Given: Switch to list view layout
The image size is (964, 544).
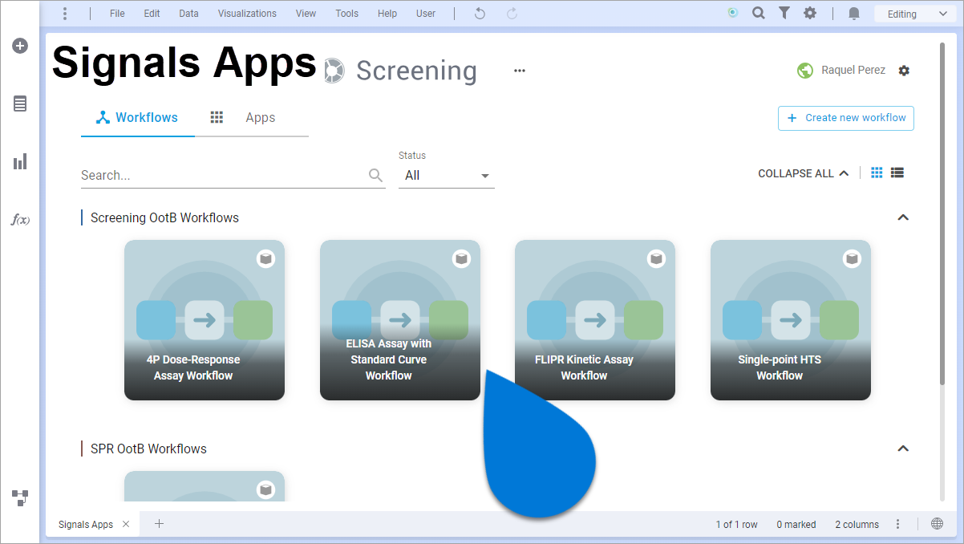Looking at the screenshot, I should (x=897, y=172).
